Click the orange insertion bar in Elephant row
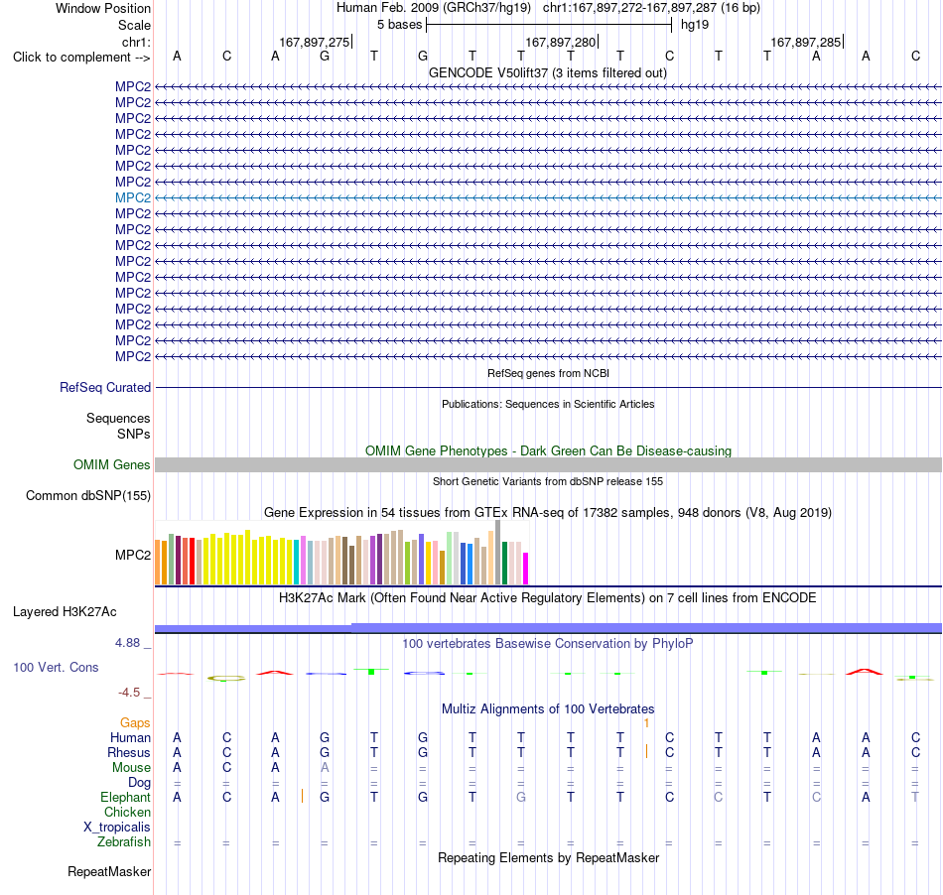The width and height of the screenshot is (943, 895). coord(302,797)
